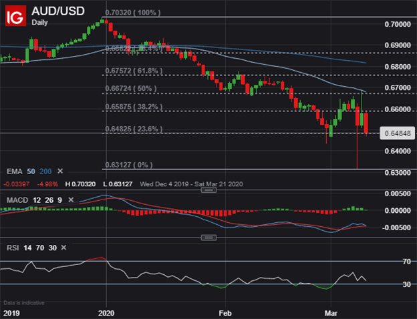Click the MACD 12 parameter value
417x319 pixels.
37,200
